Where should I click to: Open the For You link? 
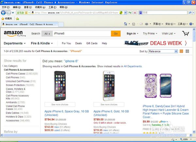[x=66, y=43]
